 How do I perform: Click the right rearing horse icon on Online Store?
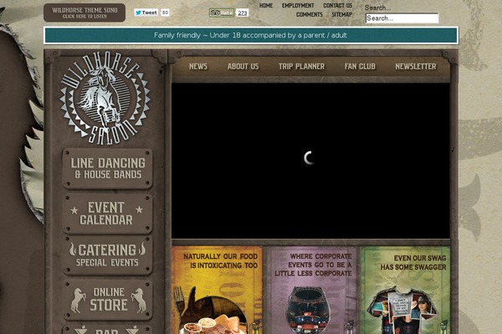[x=139, y=301]
